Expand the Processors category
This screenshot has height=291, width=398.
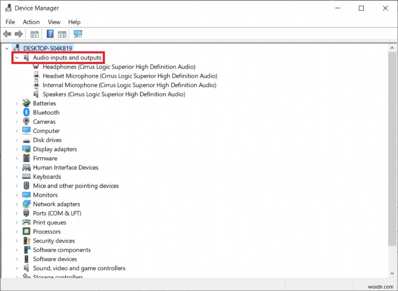(16, 231)
